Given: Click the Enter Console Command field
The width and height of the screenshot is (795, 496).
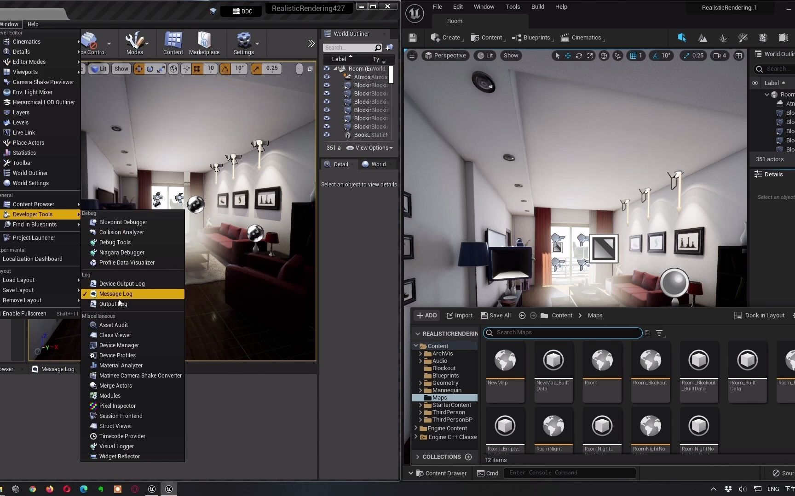Looking at the screenshot, I should [x=570, y=473].
